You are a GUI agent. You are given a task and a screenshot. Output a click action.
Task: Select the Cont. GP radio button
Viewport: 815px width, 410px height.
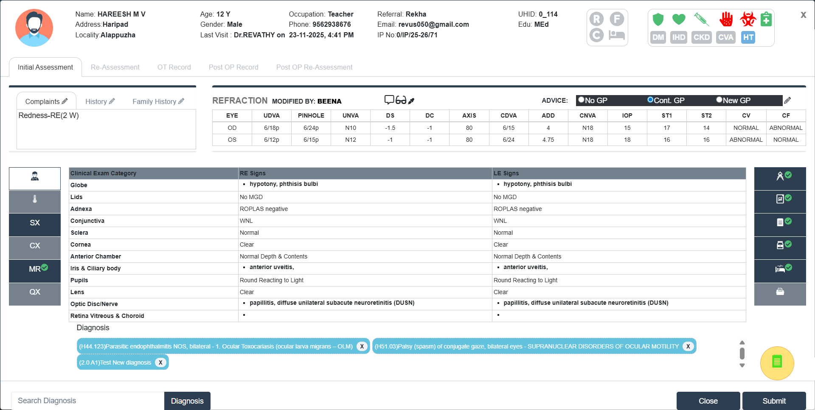point(650,100)
